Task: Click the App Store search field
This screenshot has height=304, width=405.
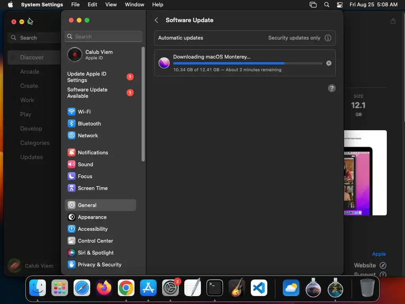Action: pyautogui.click(x=34, y=38)
